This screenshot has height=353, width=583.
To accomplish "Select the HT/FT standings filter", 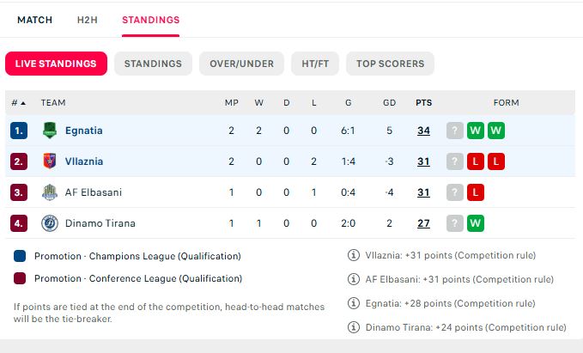I will (x=315, y=64).
